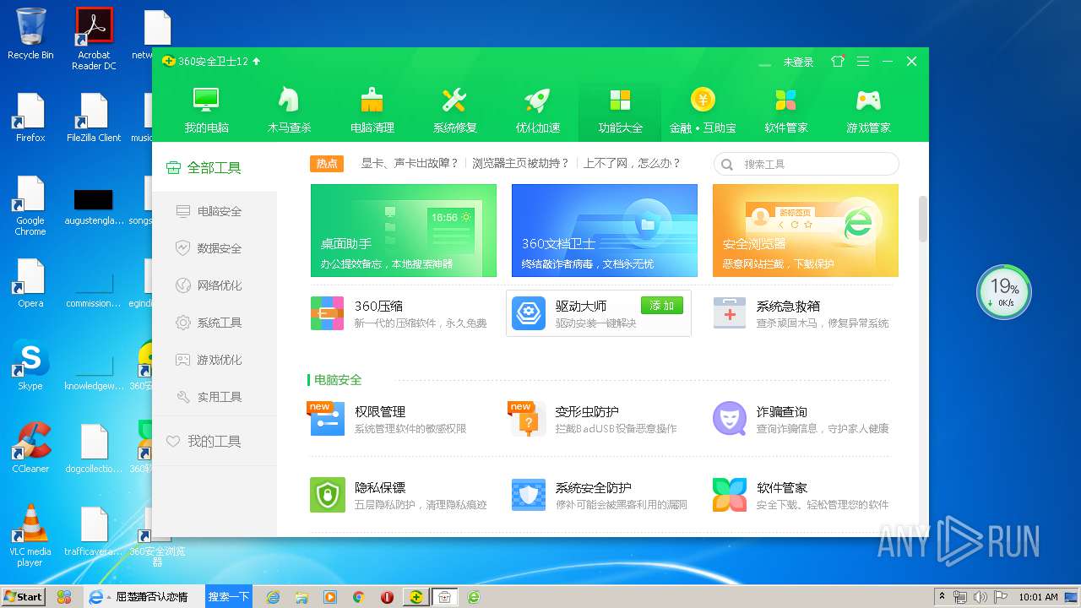This screenshot has height=608, width=1081.
Task: Open the 桌面助手 banner card
Action: click(x=404, y=231)
